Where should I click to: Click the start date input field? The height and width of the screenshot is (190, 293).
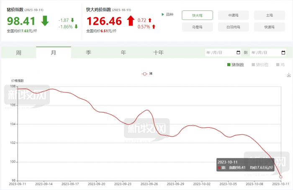223,52
